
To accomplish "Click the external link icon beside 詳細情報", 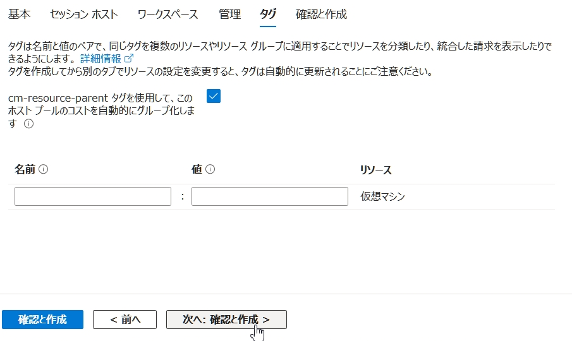I will [x=130, y=59].
